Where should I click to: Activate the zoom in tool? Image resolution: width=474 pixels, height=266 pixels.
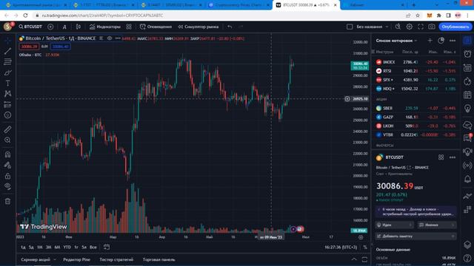tap(8, 140)
